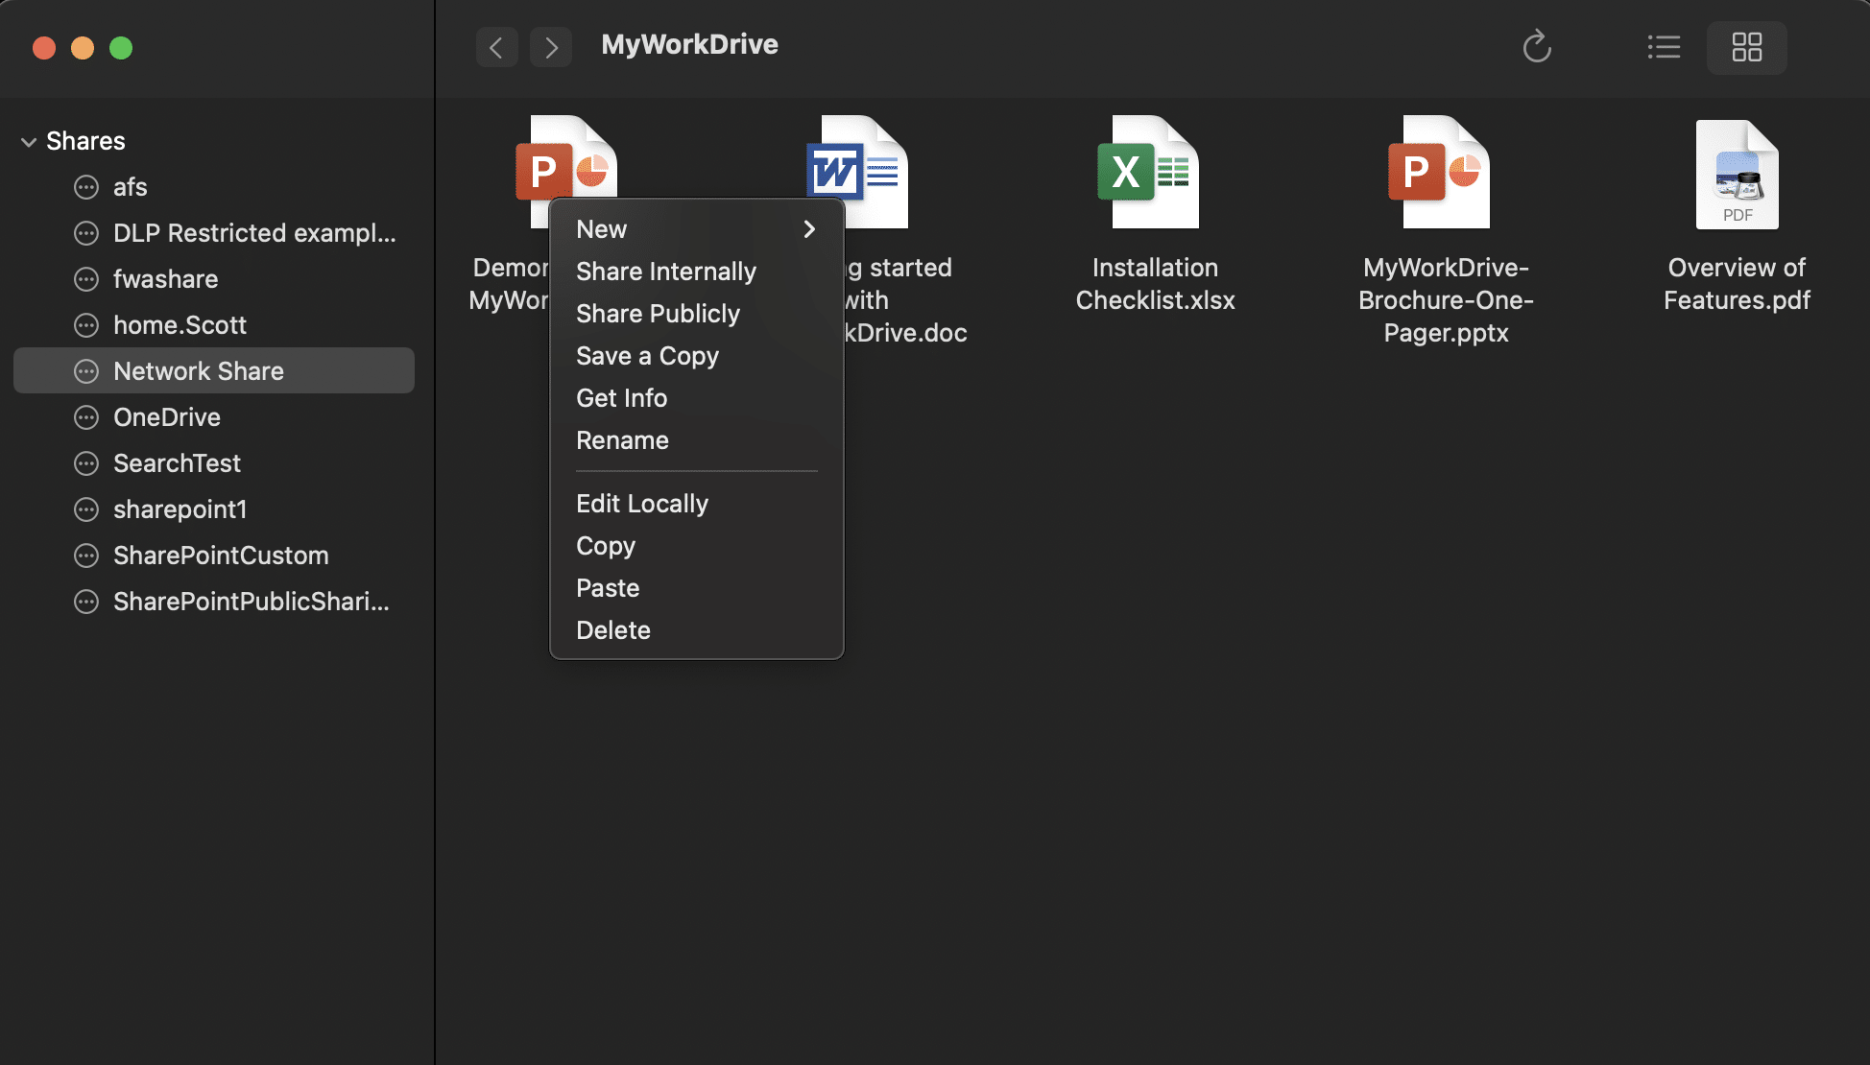The width and height of the screenshot is (1870, 1065).
Task: Expand the New submenu arrow
Action: [809, 229]
